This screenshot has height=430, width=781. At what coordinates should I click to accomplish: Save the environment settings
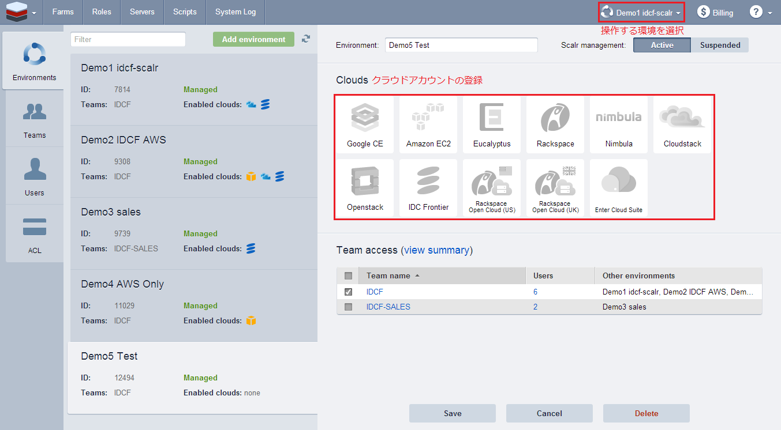(453, 413)
